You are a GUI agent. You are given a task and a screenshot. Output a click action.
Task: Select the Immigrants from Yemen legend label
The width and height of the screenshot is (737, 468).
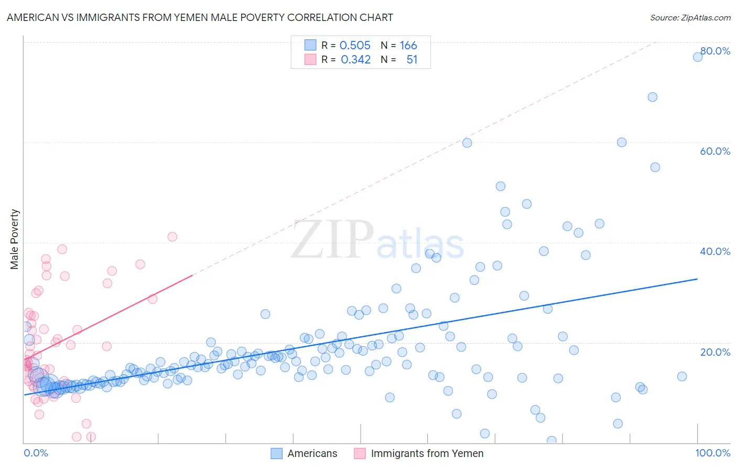(x=427, y=453)
